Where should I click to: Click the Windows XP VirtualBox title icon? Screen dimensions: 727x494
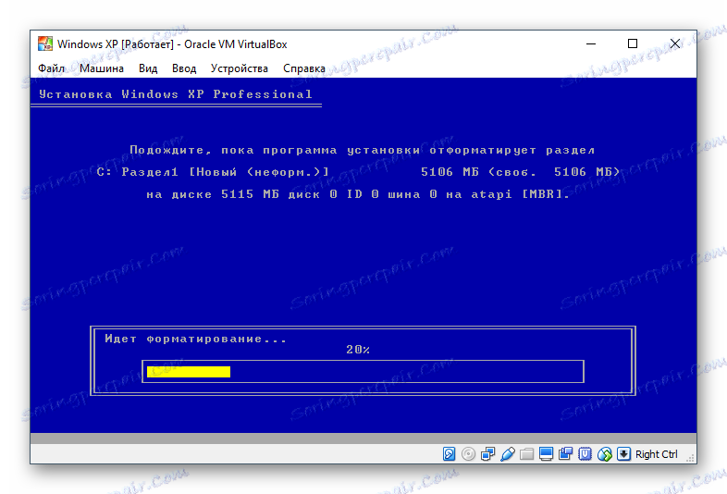tap(45, 43)
